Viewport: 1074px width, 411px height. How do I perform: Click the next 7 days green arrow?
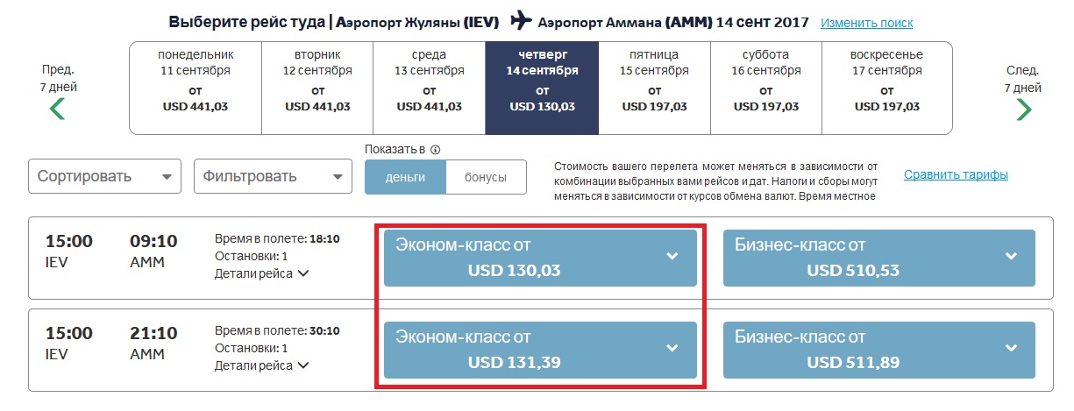1023,110
